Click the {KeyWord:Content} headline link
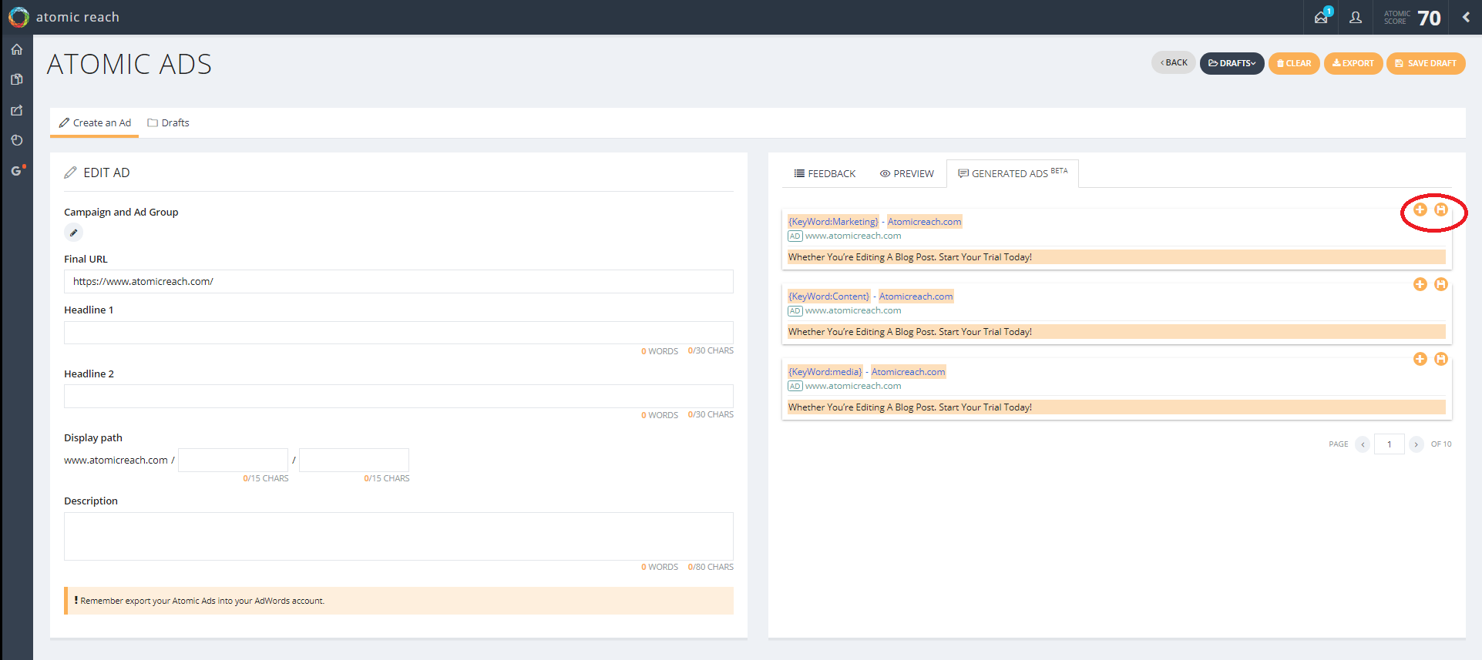 click(x=828, y=296)
